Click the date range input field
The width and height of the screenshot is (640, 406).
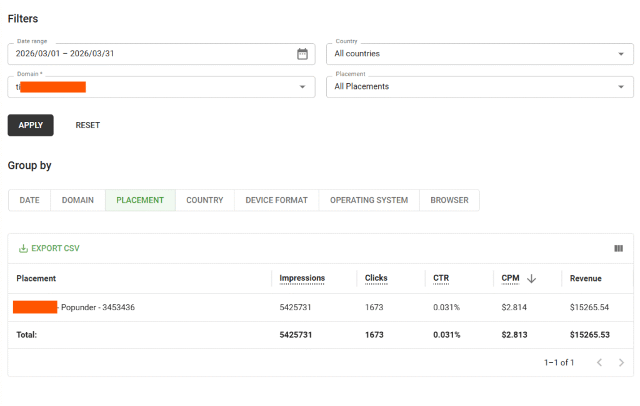pyautogui.click(x=161, y=54)
